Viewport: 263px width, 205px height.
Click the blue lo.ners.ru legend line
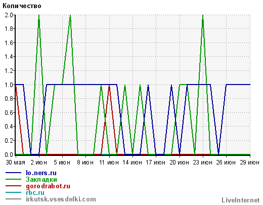pyautogui.click(x=14, y=173)
